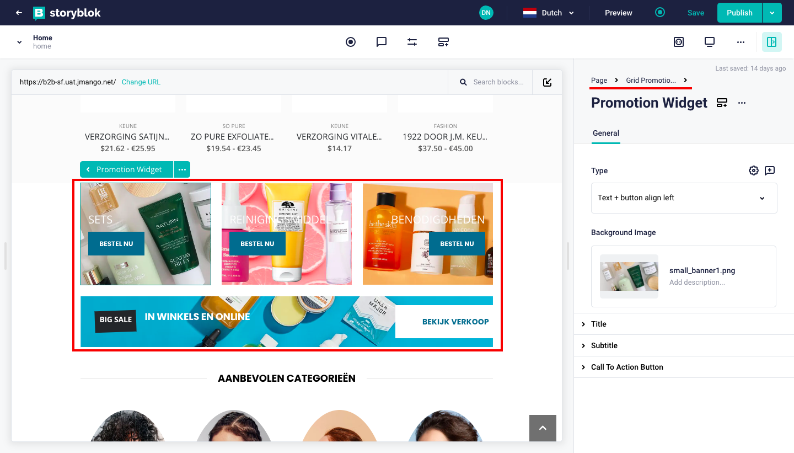Toggle the circular record icon in center toolbar
This screenshot has width=794, height=453.
coord(351,42)
